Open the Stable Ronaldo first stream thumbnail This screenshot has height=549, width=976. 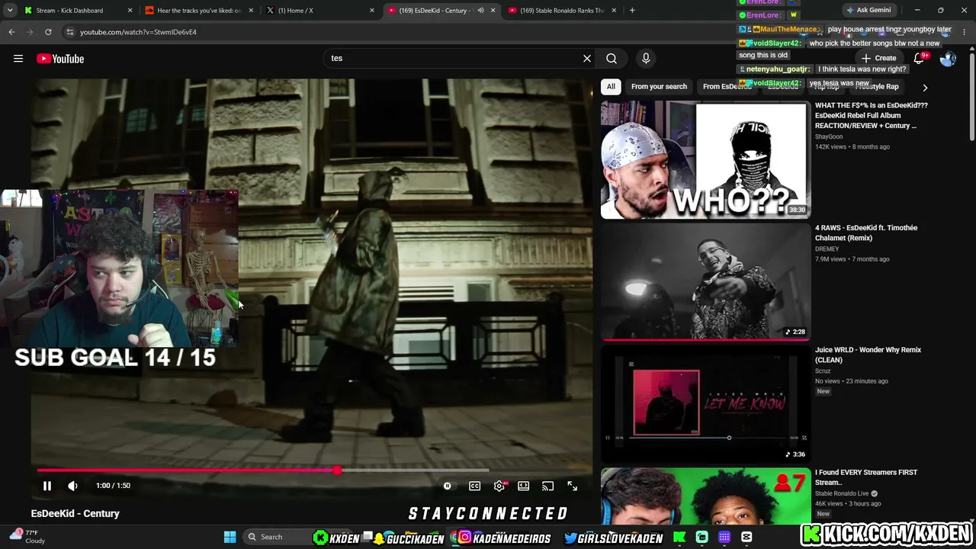pos(705,496)
